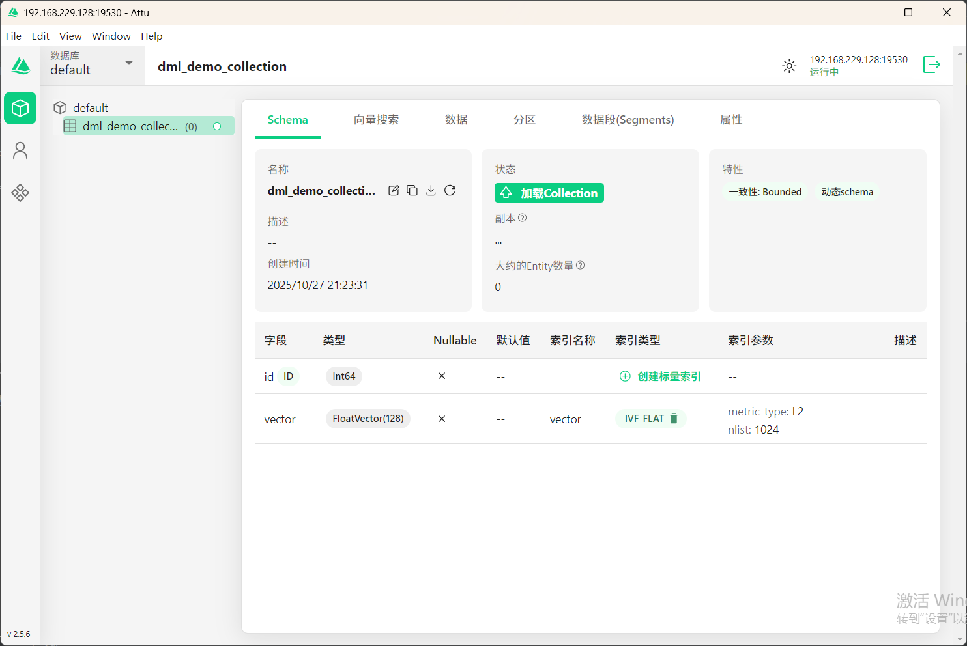Image resolution: width=967 pixels, height=646 pixels.
Task: Click the load arrow icon in 加载Collection
Action: point(506,193)
